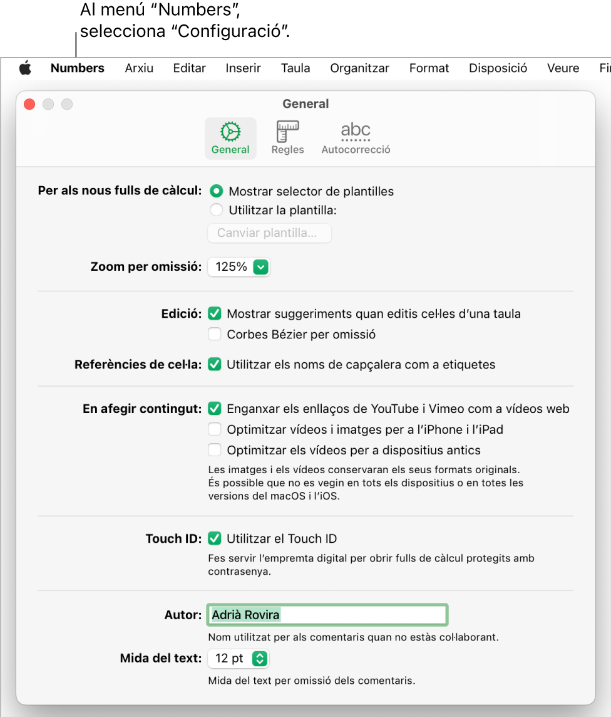
Task: Click the Apple menu logo
Action: pos(25,68)
